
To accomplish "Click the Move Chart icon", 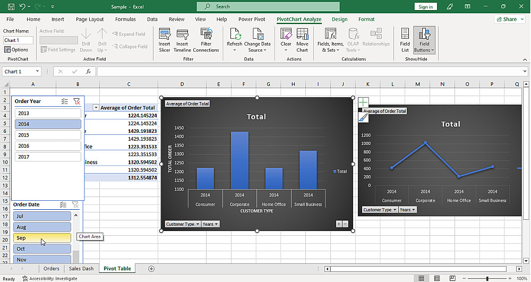I will click(302, 40).
